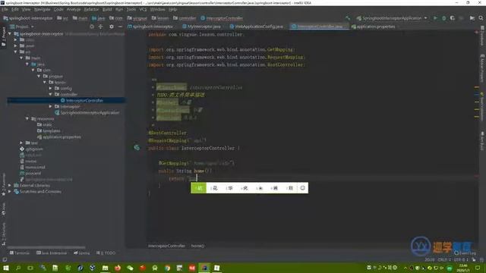Click the springboot-interceptor breadcrumb in navigation bar
This screenshot has width=486, height=273.
28,18
